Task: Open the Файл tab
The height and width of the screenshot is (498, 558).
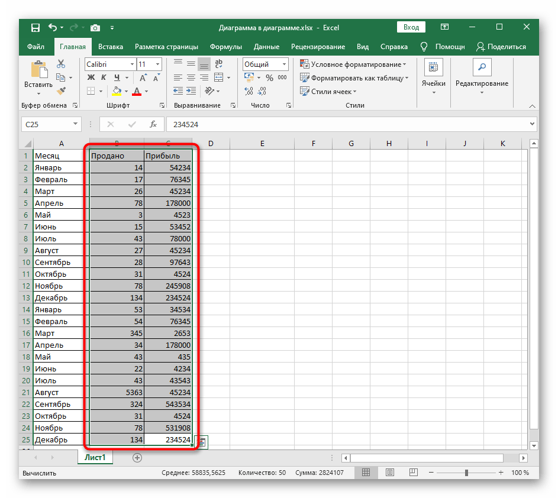Action: click(36, 47)
